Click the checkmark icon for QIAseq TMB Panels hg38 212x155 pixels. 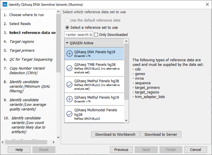(69, 68)
